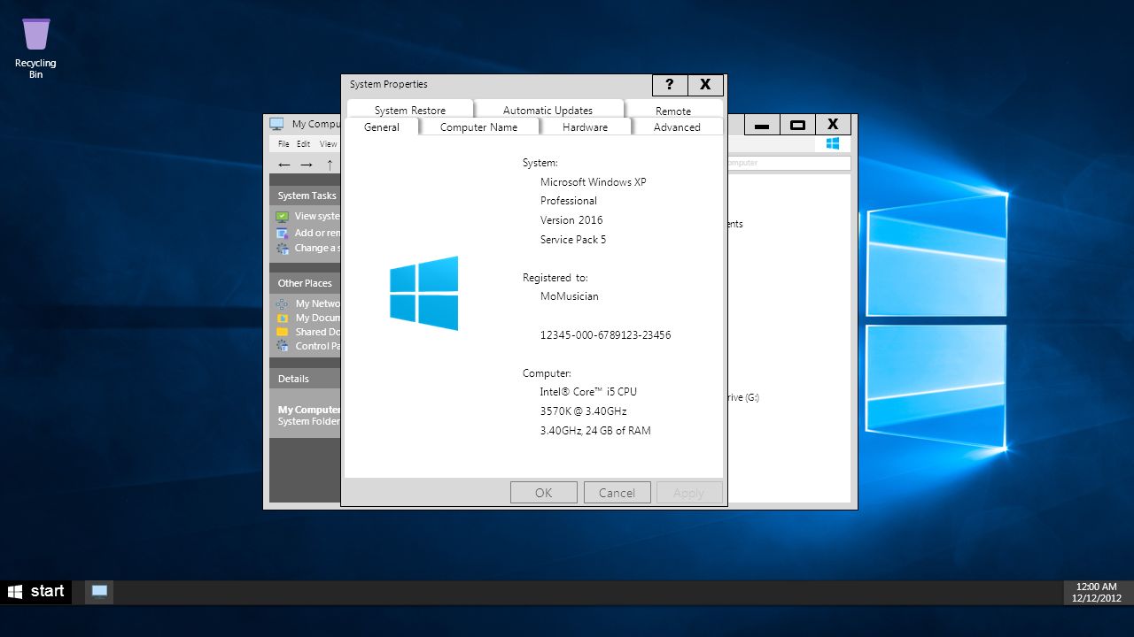Click the My Computer title bar icon

276,124
